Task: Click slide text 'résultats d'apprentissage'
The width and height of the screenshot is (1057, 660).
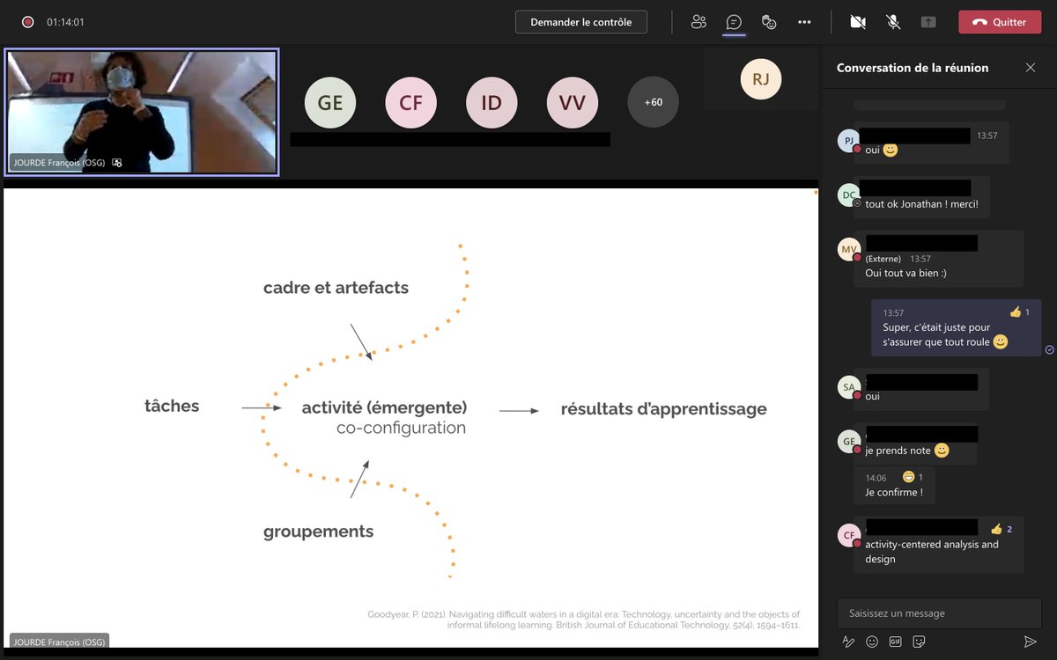Action: (x=663, y=409)
